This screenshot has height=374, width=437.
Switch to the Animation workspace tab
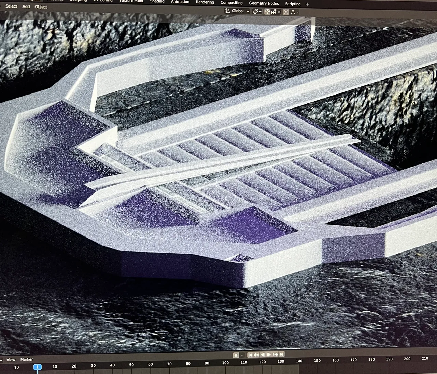point(180,2)
